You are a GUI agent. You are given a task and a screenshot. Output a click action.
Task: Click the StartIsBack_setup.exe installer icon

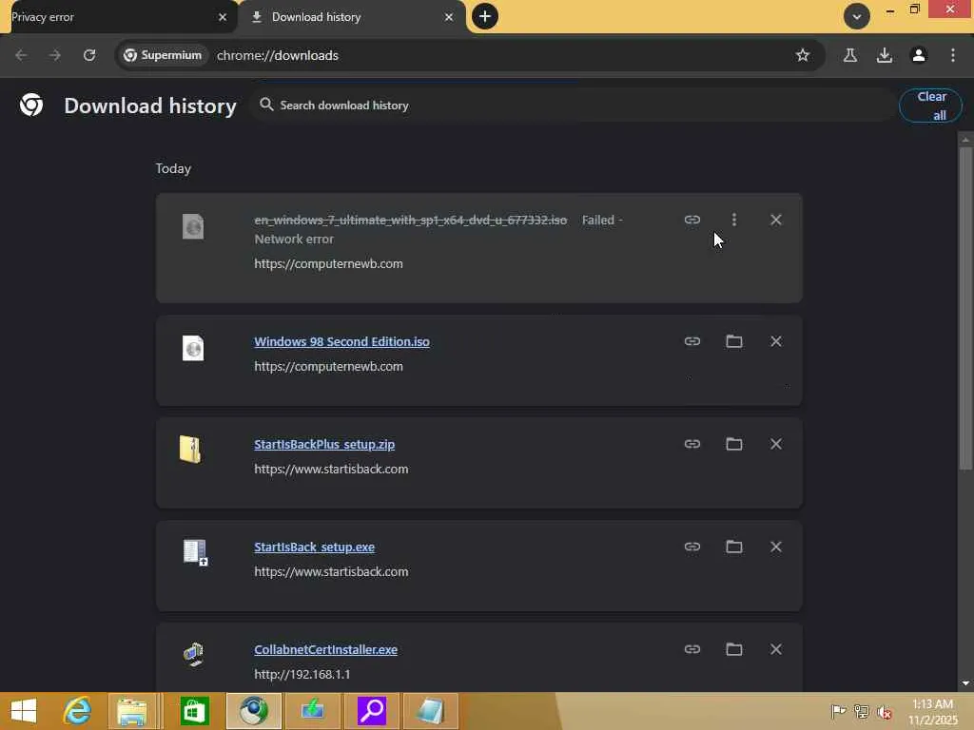[x=195, y=552]
